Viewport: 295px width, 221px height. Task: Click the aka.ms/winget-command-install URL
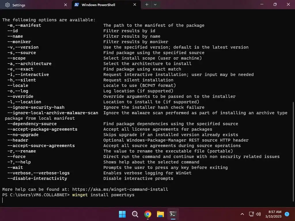coord(120,189)
